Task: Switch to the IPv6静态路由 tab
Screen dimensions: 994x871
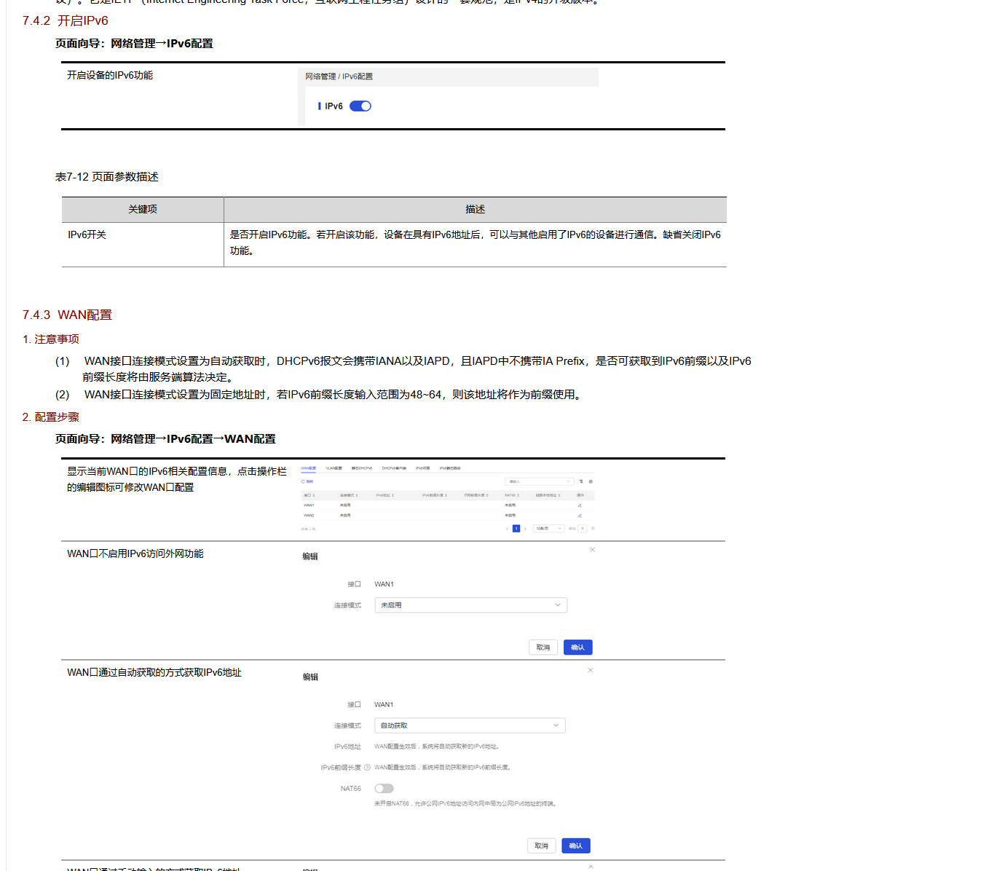Action: [x=450, y=468]
